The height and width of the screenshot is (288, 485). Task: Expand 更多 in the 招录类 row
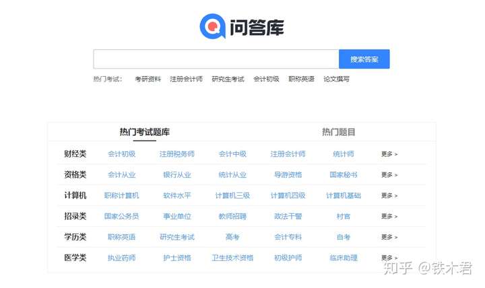(389, 216)
